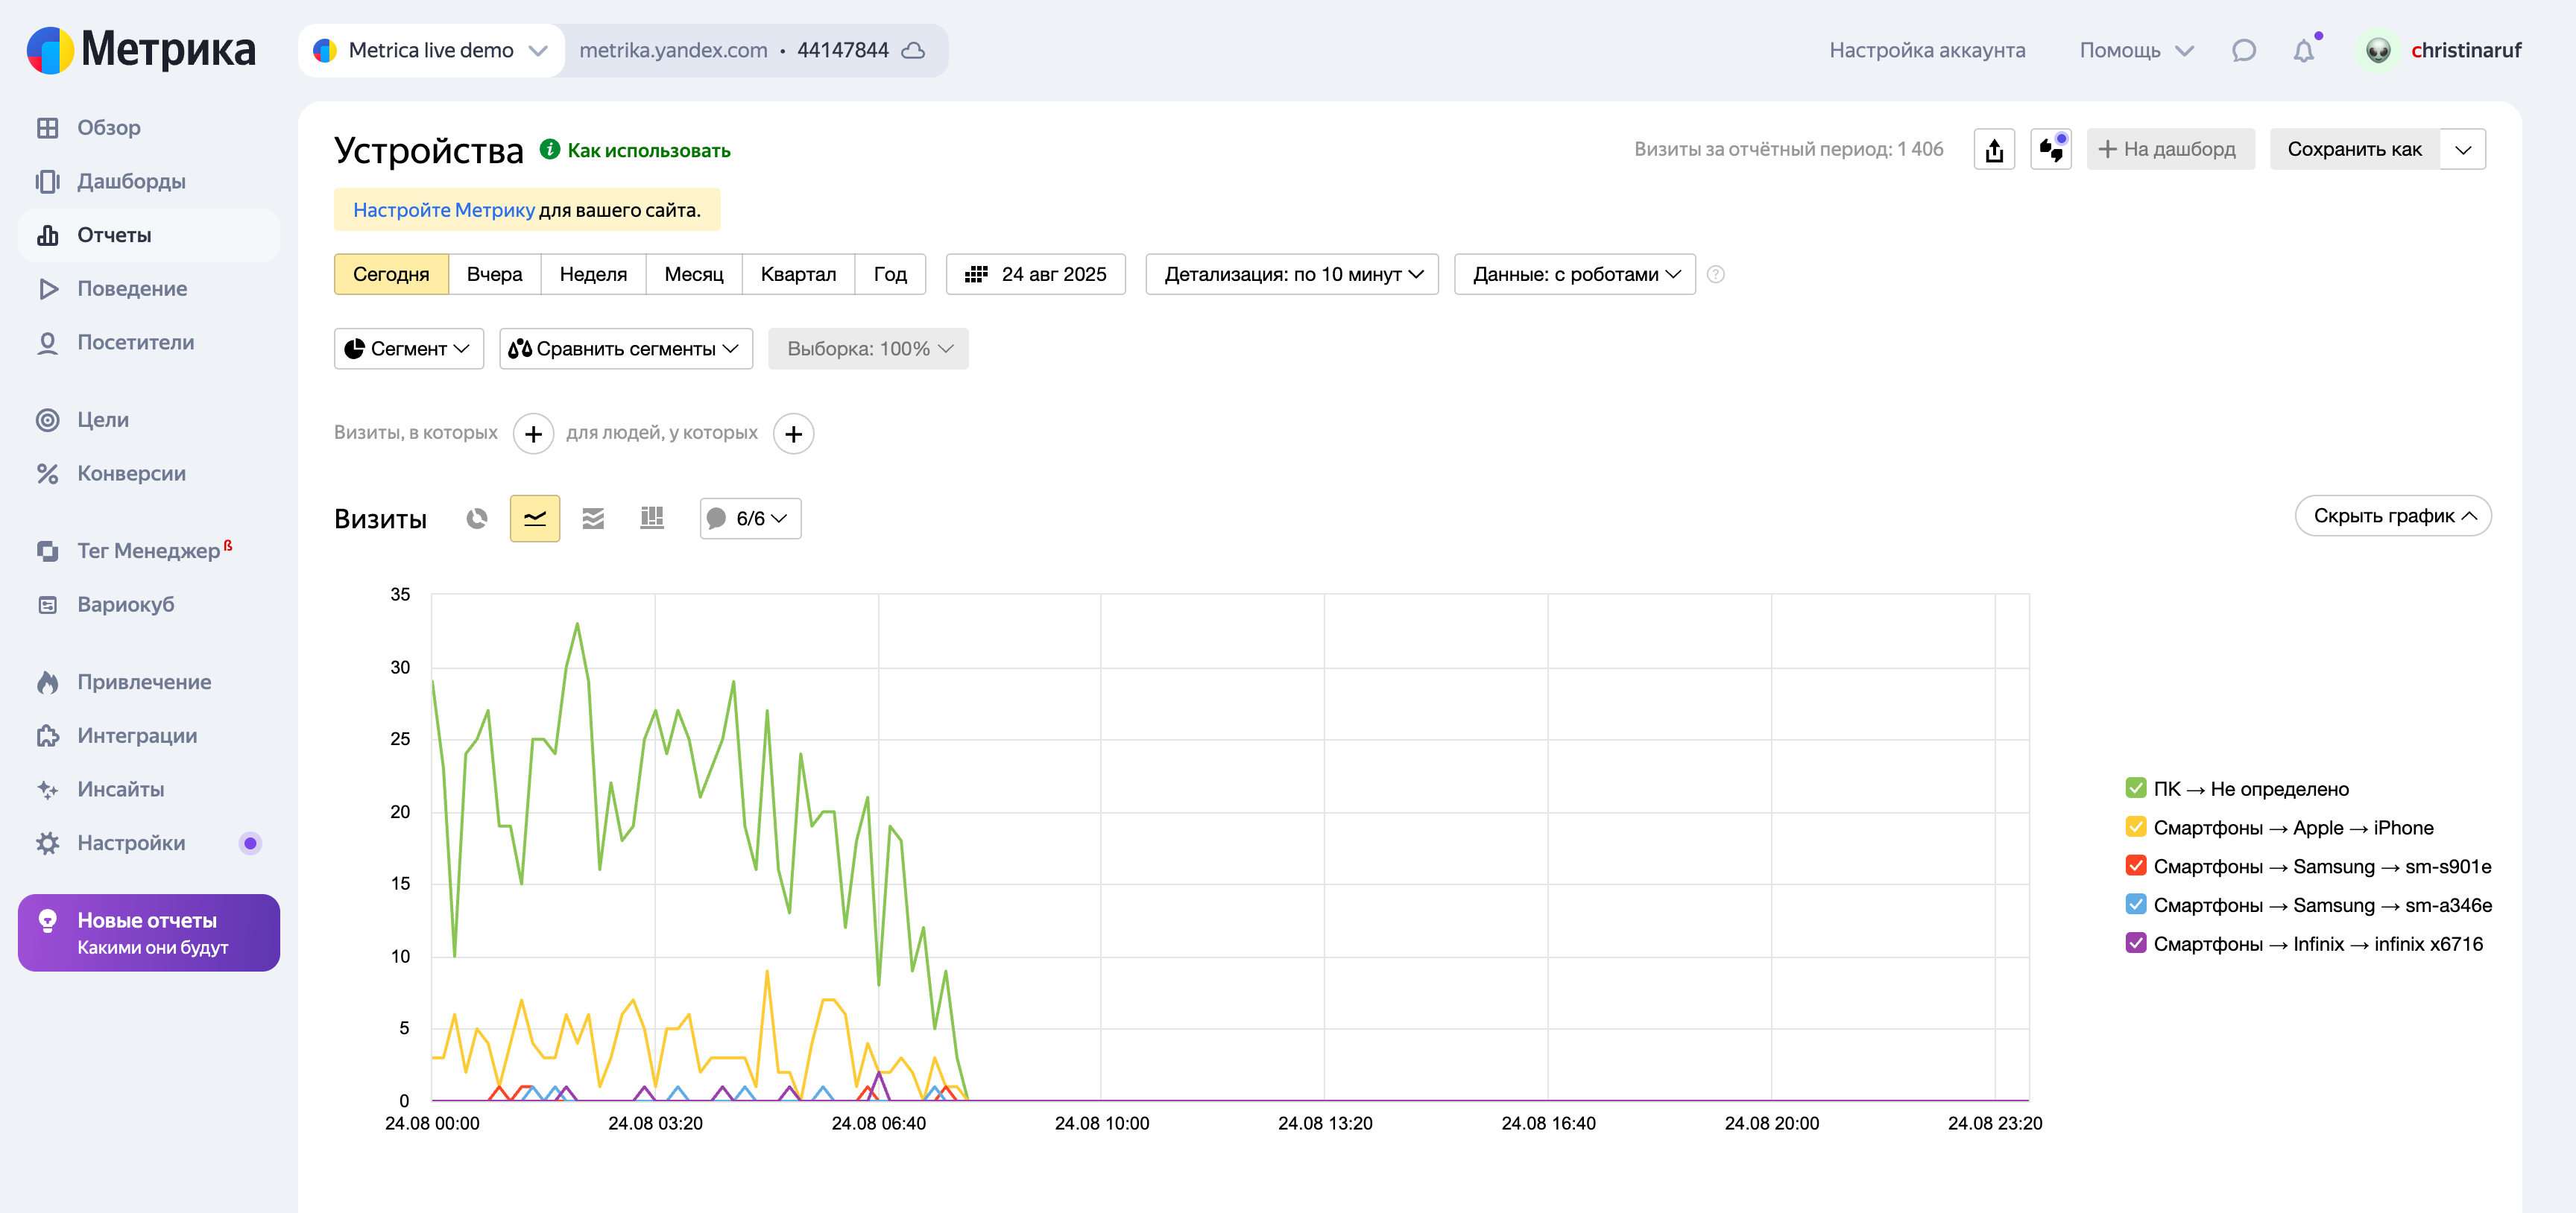The image size is (2576, 1213).
Task: Click Настройте Метрику link
Action: pos(444,210)
